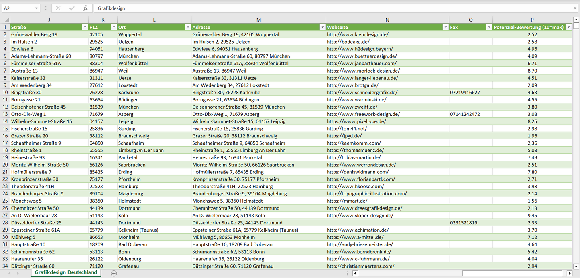Add a new sheet with plus button
Image resolution: width=580 pixels, height=278 pixels.
click(x=114, y=273)
